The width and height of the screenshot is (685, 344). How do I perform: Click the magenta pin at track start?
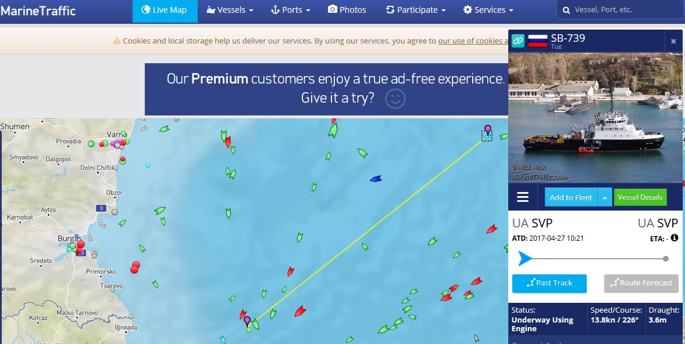pyautogui.click(x=247, y=321)
